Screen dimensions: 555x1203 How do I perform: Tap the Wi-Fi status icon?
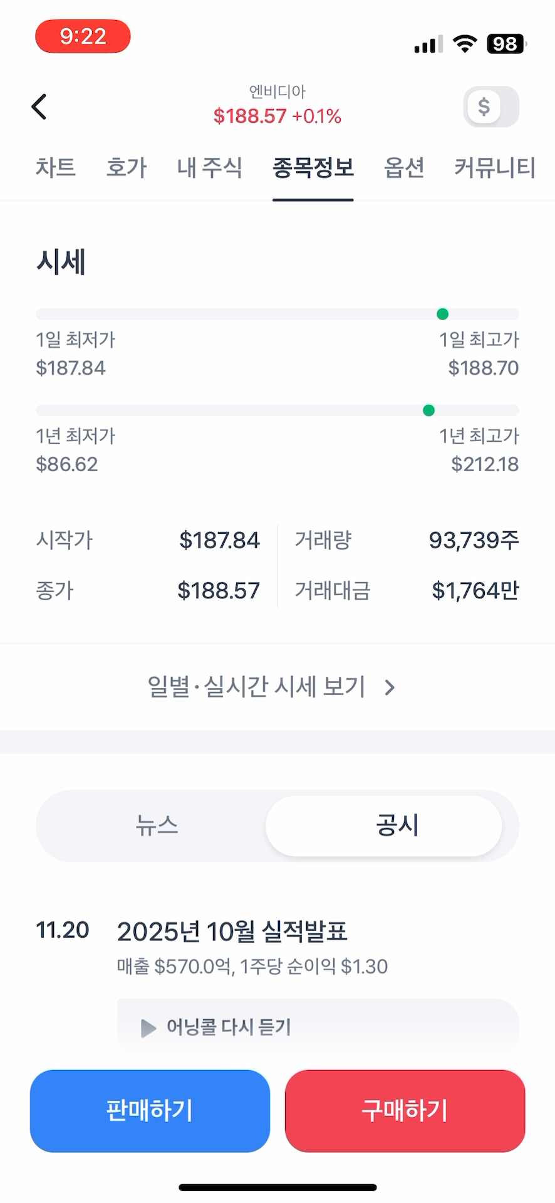(464, 43)
